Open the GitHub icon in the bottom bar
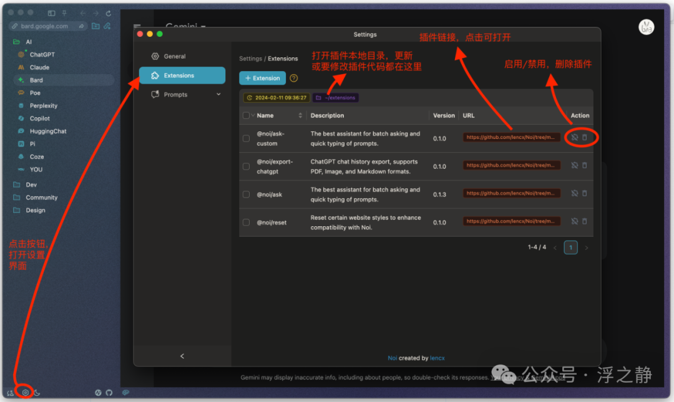The height and width of the screenshot is (402, 674). (109, 393)
